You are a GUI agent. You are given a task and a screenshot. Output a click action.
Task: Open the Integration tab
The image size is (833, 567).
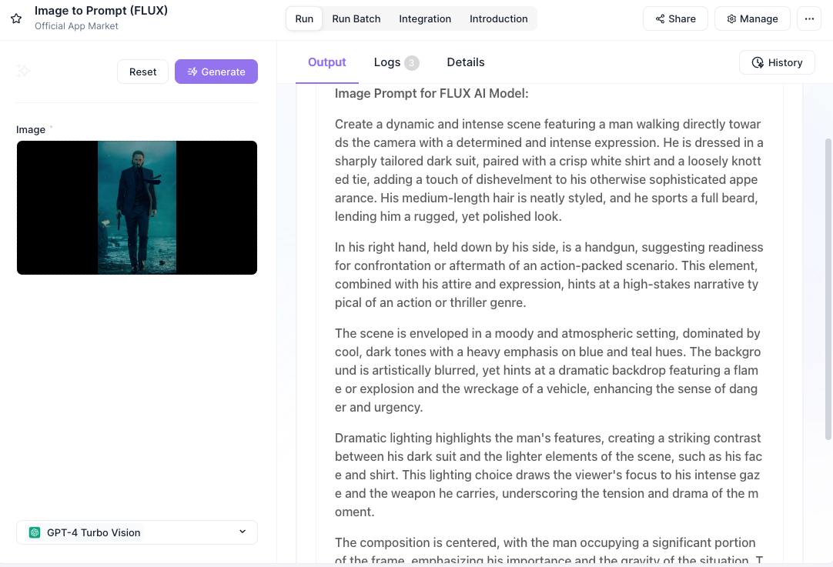coord(425,18)
